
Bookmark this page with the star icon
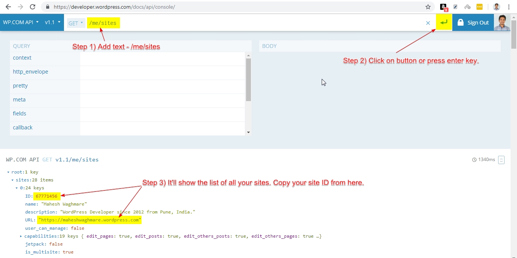tap(428, 7)
